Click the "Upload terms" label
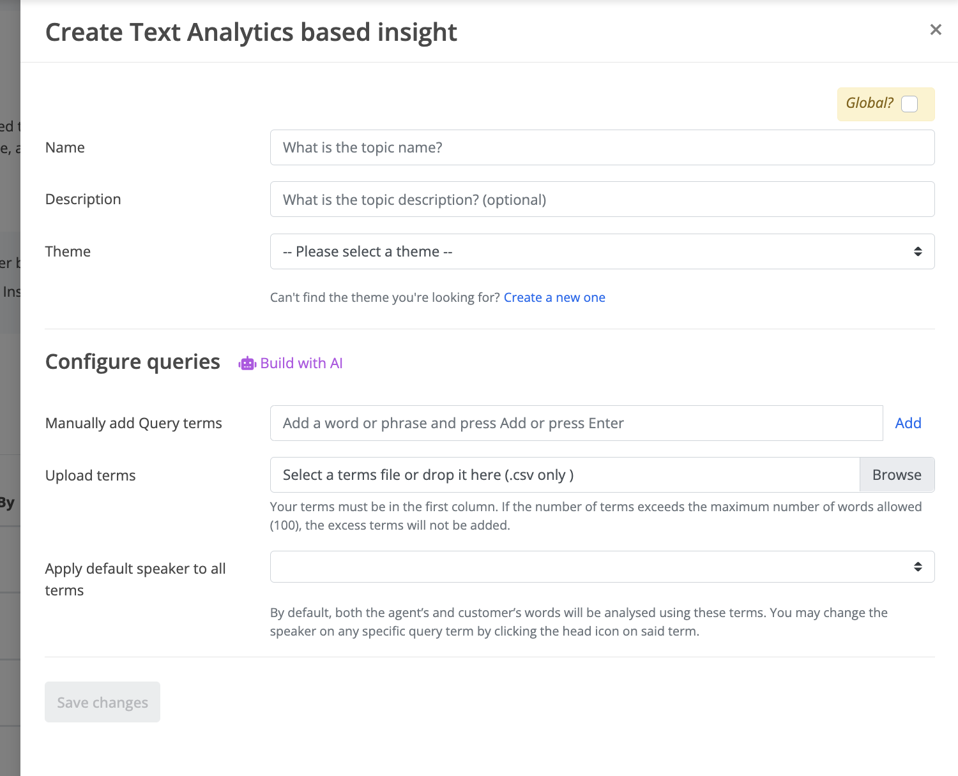 pyautogui.click(x=91, y=475)
